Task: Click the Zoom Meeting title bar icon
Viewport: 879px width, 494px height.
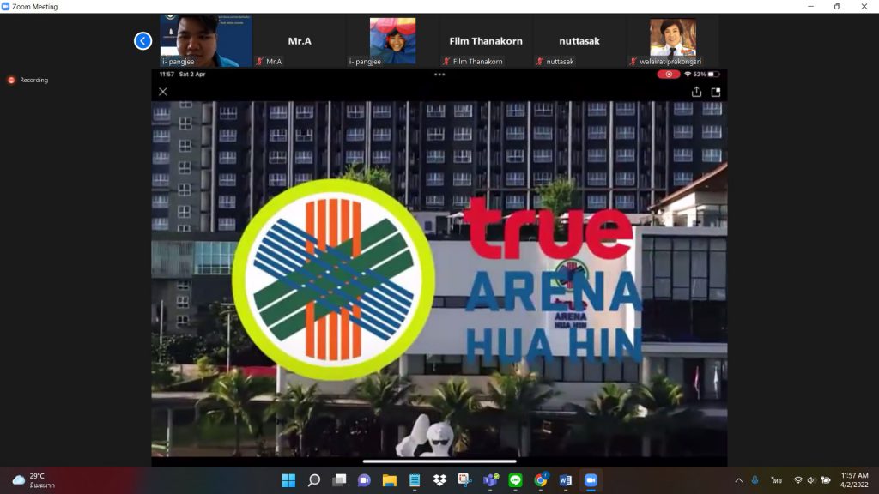Action: 6,7
